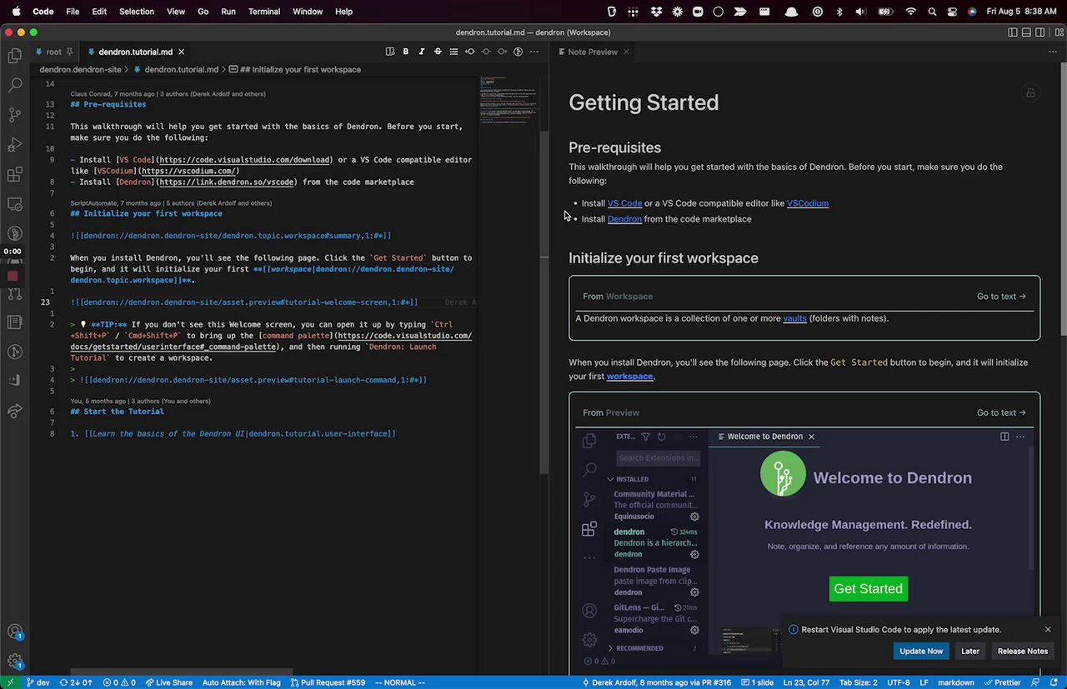Switch to the root editor tab
This screenshot has width=1067, height=689.
53,52
